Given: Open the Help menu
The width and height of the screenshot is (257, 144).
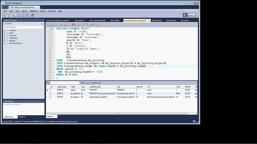Looking at the screenshot, I should pyautogui.click(x=60, y=11).
